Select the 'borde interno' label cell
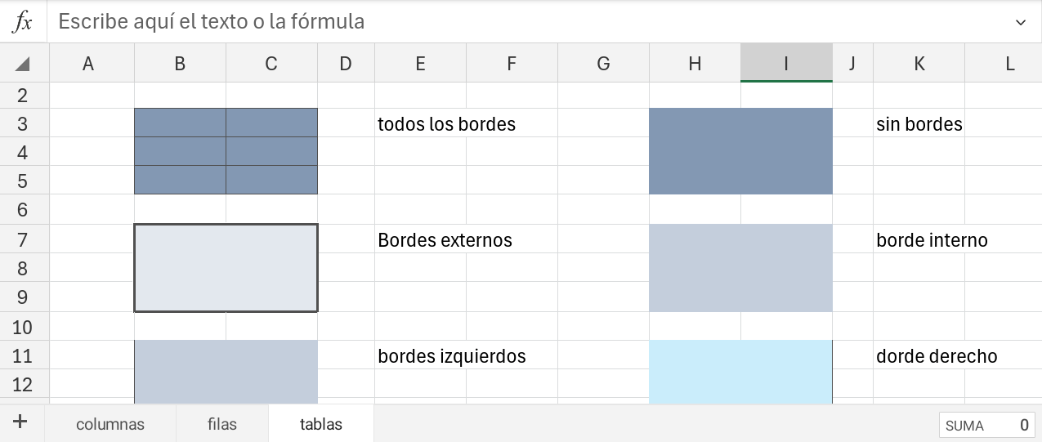Screen dimensions: 1042x442 click(x=919, y=240)
